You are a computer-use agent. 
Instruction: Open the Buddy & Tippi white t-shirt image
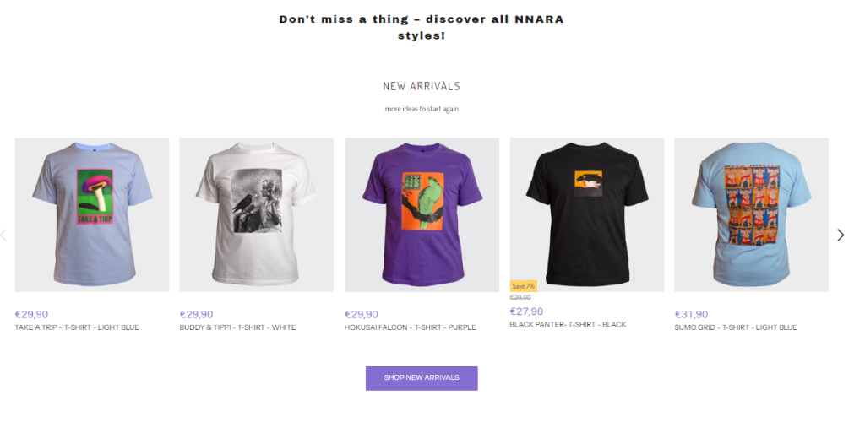[x=256, y=214]
